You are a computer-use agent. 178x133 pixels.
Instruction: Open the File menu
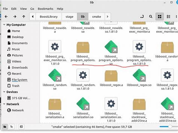tap(5, 9)
